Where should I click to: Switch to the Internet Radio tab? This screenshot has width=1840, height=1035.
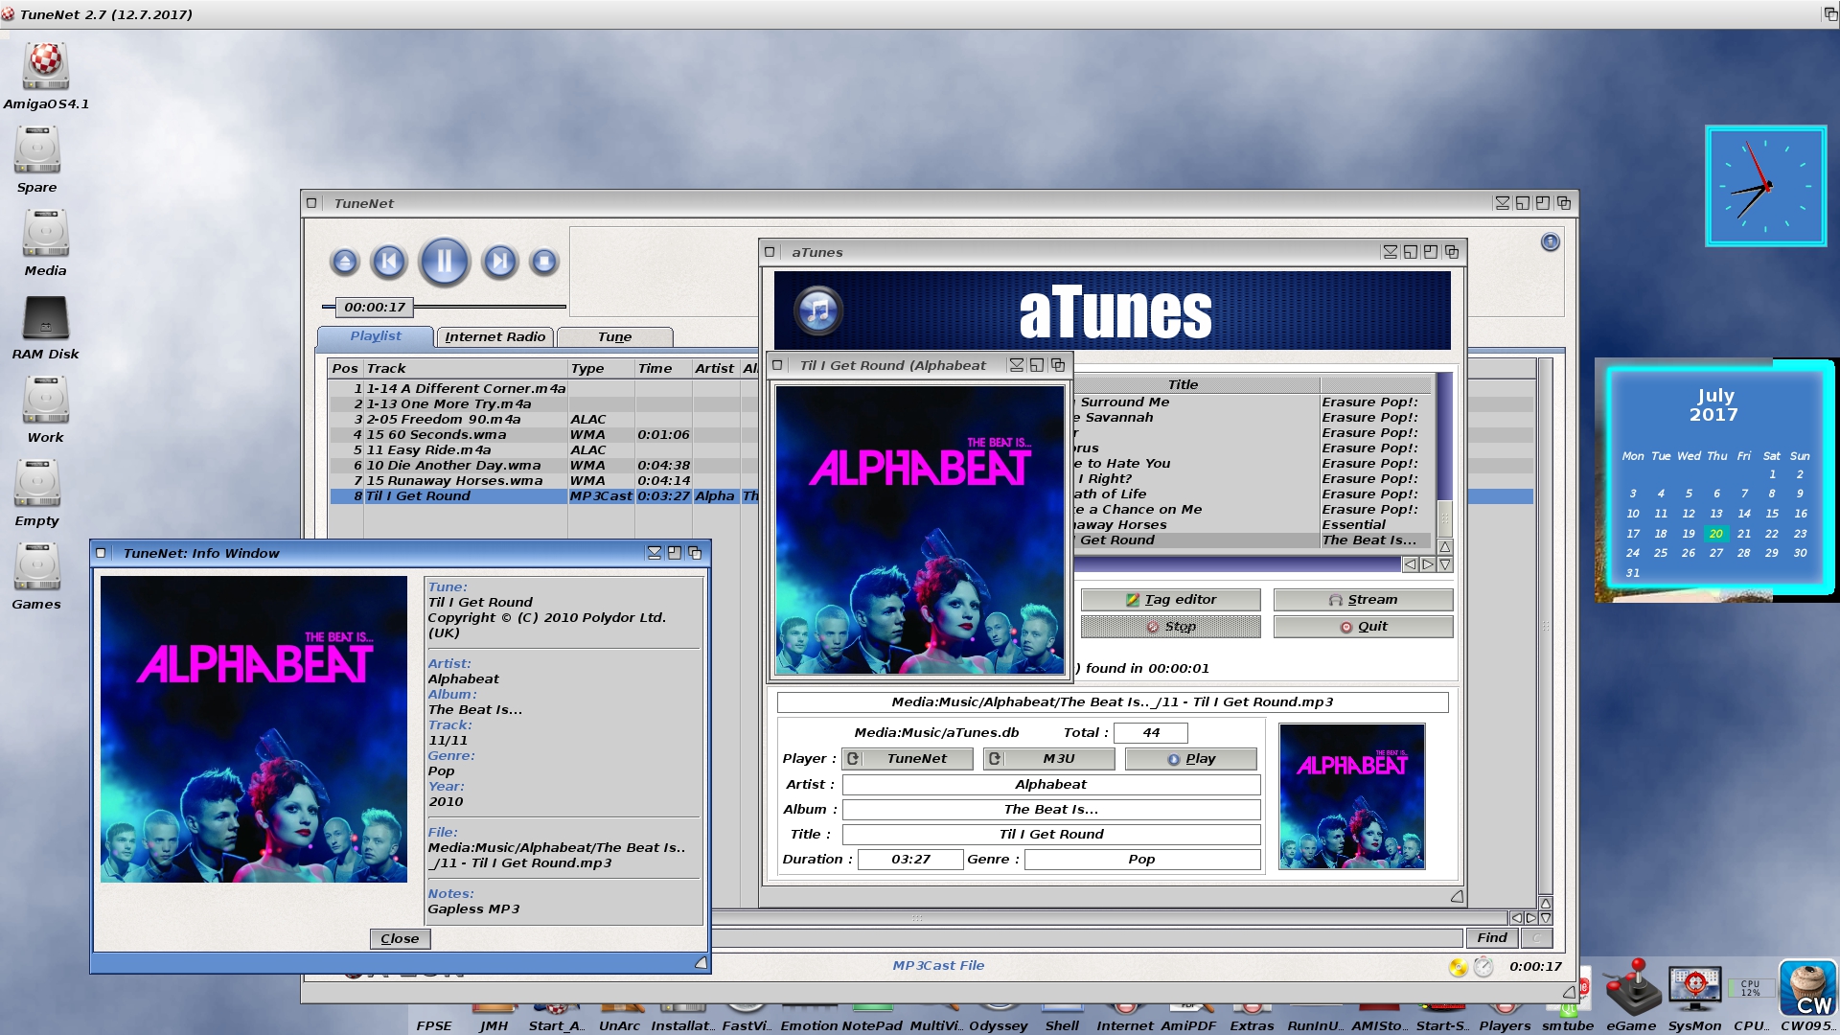pyautogui.click(x=494, y=337)
